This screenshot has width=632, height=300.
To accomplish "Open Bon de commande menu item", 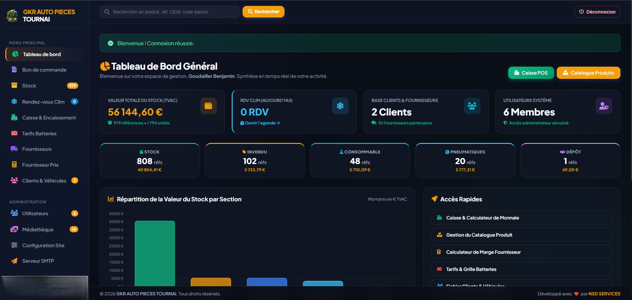I will coord(44,70).
